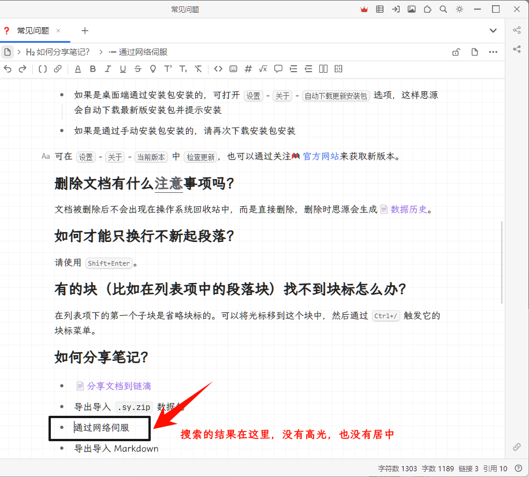Click the 自动下载更新安装包 label
Image resolution: width=529 pixels, height=477 pixels.
click(x=336, y=96)
